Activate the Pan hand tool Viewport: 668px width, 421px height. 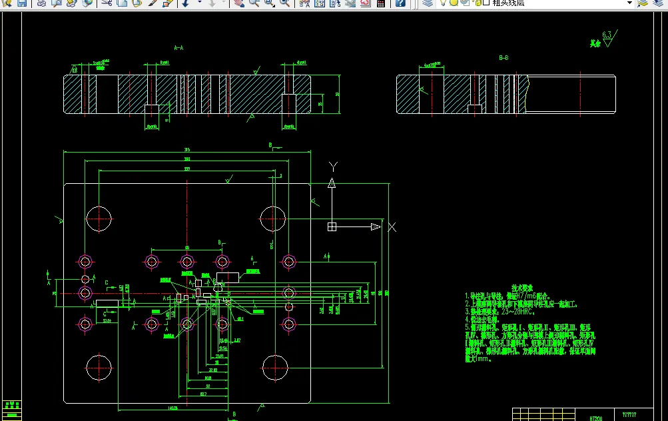click(x=239, y=3)
